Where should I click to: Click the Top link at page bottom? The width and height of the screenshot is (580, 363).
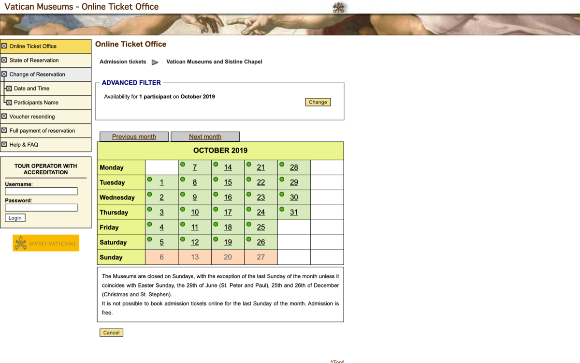(337, 361)
